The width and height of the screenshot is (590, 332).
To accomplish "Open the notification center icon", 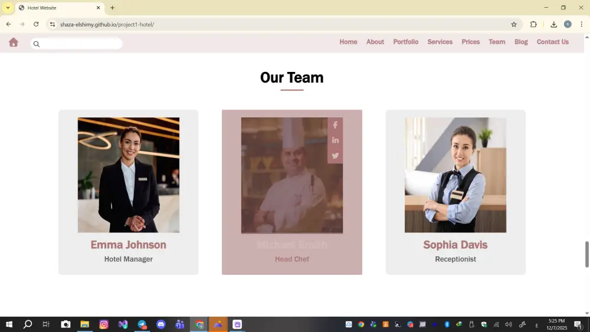I will pyautogui.click(x=579, y=324).
